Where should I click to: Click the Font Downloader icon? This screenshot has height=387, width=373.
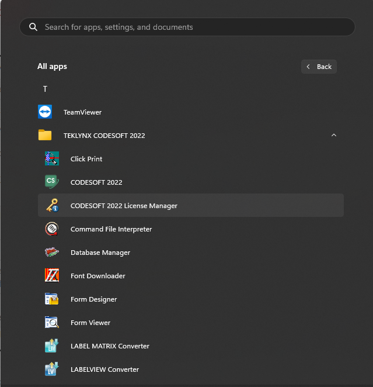pyautogui.click(x=52, y=275)
